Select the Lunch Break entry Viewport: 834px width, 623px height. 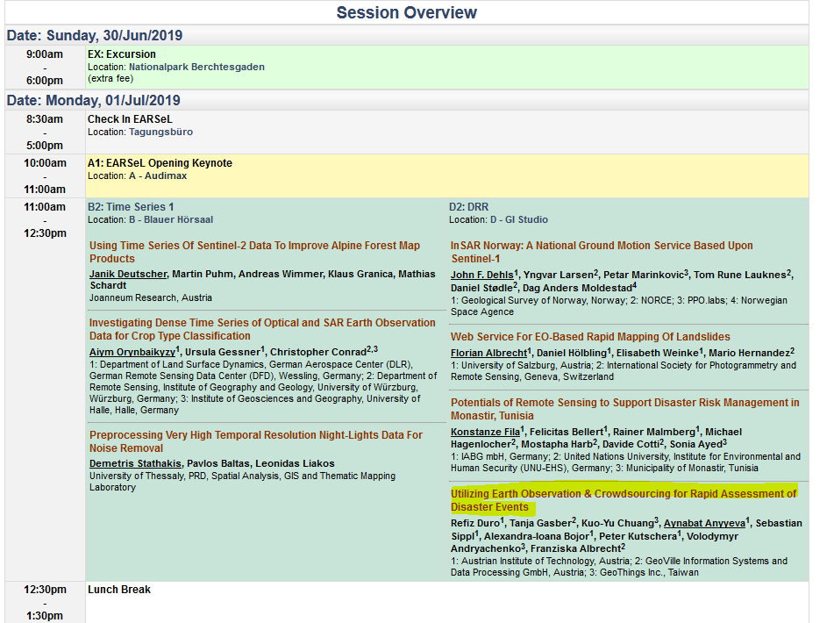119,590
